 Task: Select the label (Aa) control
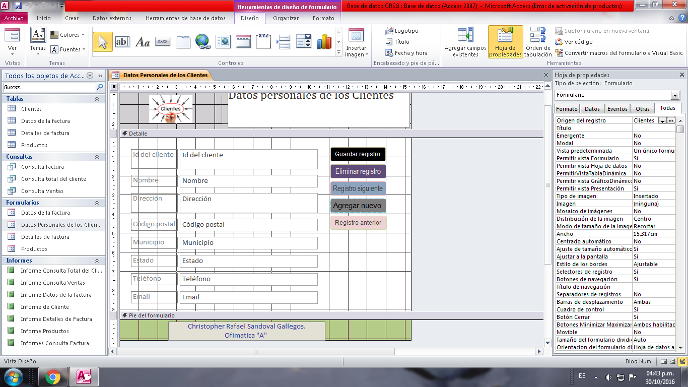point(142,41)
